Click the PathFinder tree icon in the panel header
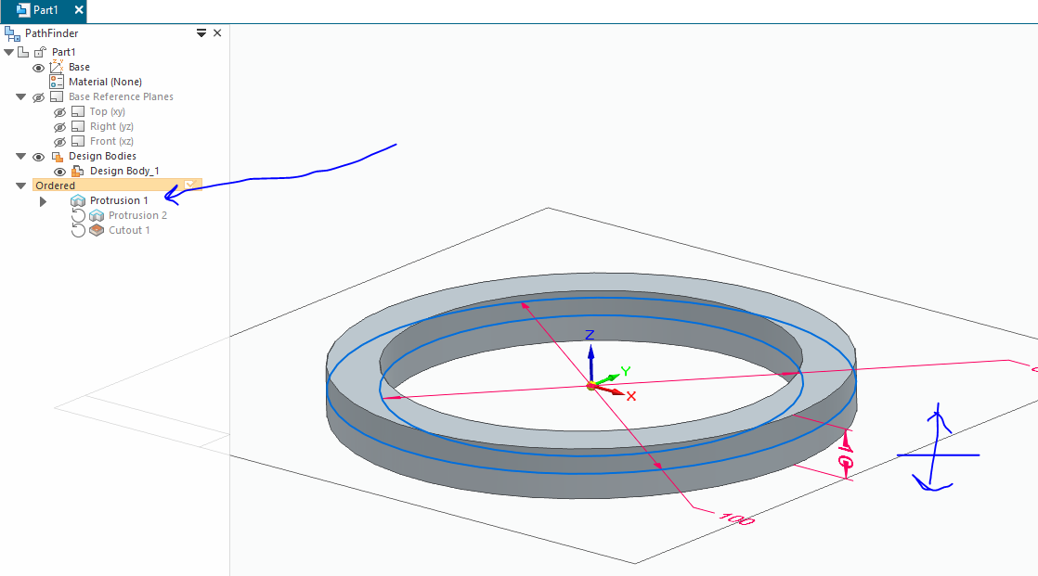Viewport: 1038px width, 576px height. click(12, 33)
